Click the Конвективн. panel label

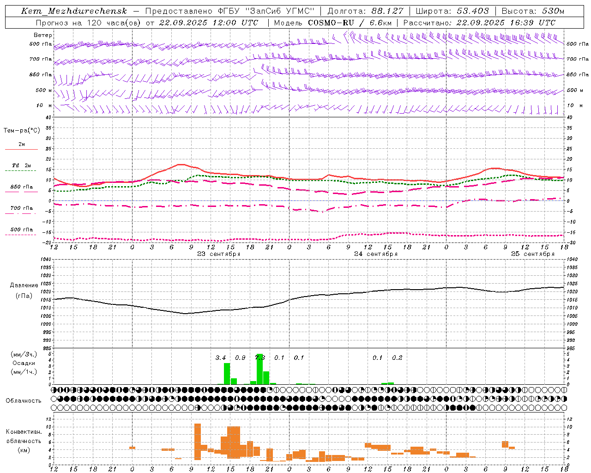(x=24, y=432)
